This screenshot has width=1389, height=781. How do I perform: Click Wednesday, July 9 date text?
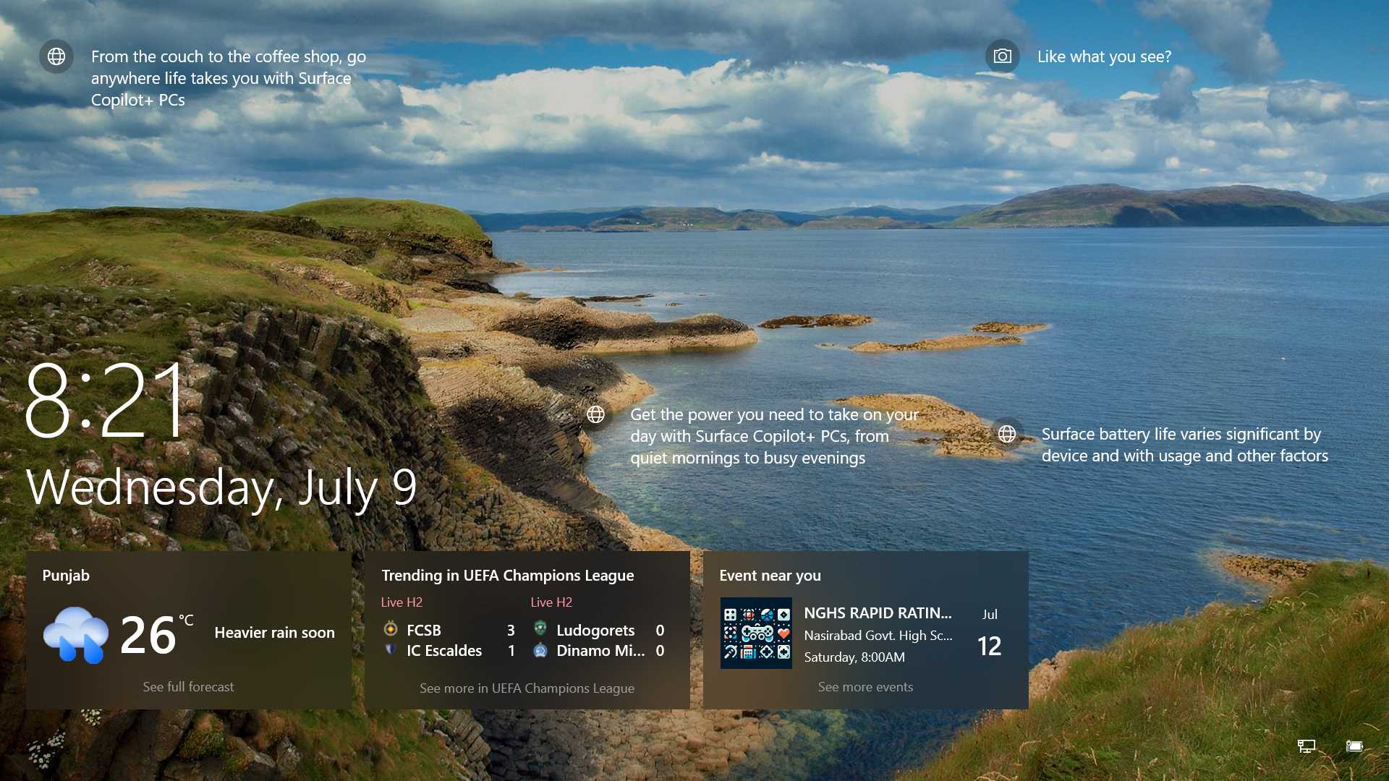(x=221, y=487)
